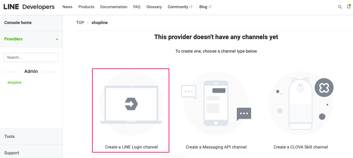Open the Glossary menu item
The image size is (353, 158).
154,7
